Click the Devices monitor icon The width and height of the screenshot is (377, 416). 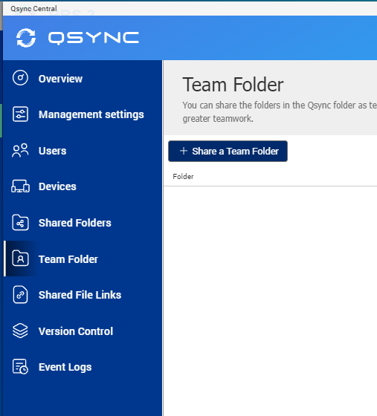point(20,186)
